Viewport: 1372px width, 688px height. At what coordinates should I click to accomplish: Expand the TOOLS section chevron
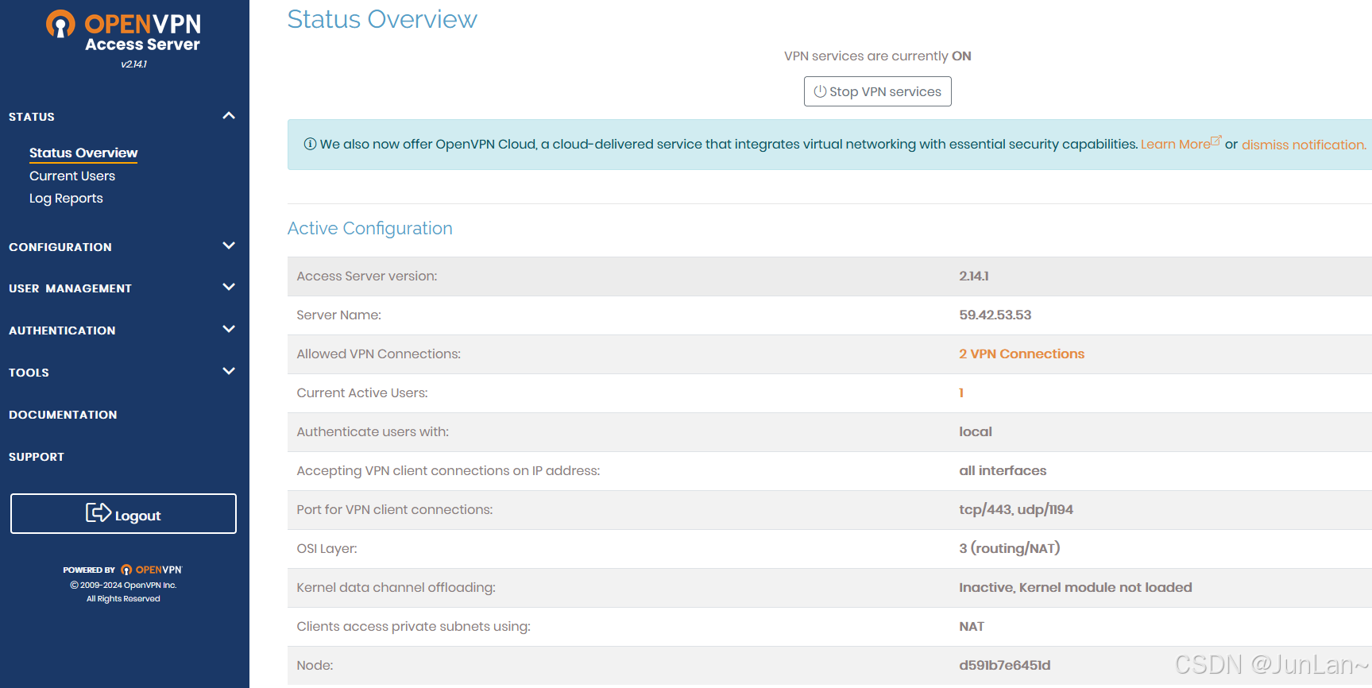point(229,372)
